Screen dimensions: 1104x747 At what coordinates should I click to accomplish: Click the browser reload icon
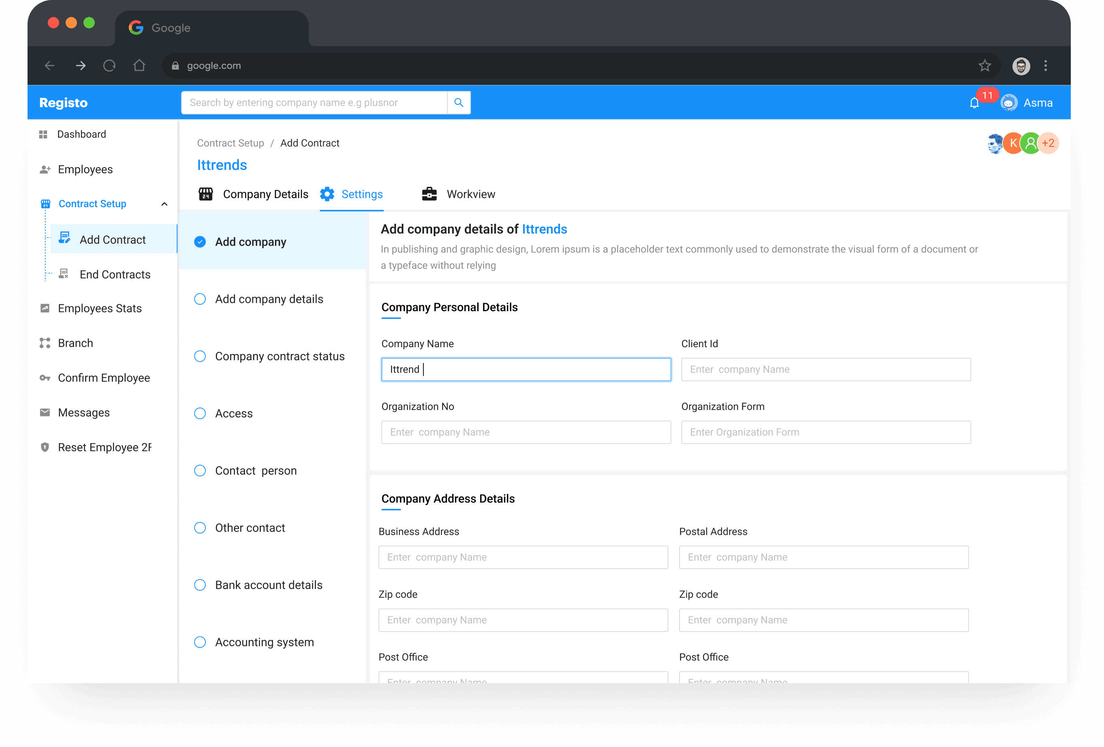click(x=109, y=66)
